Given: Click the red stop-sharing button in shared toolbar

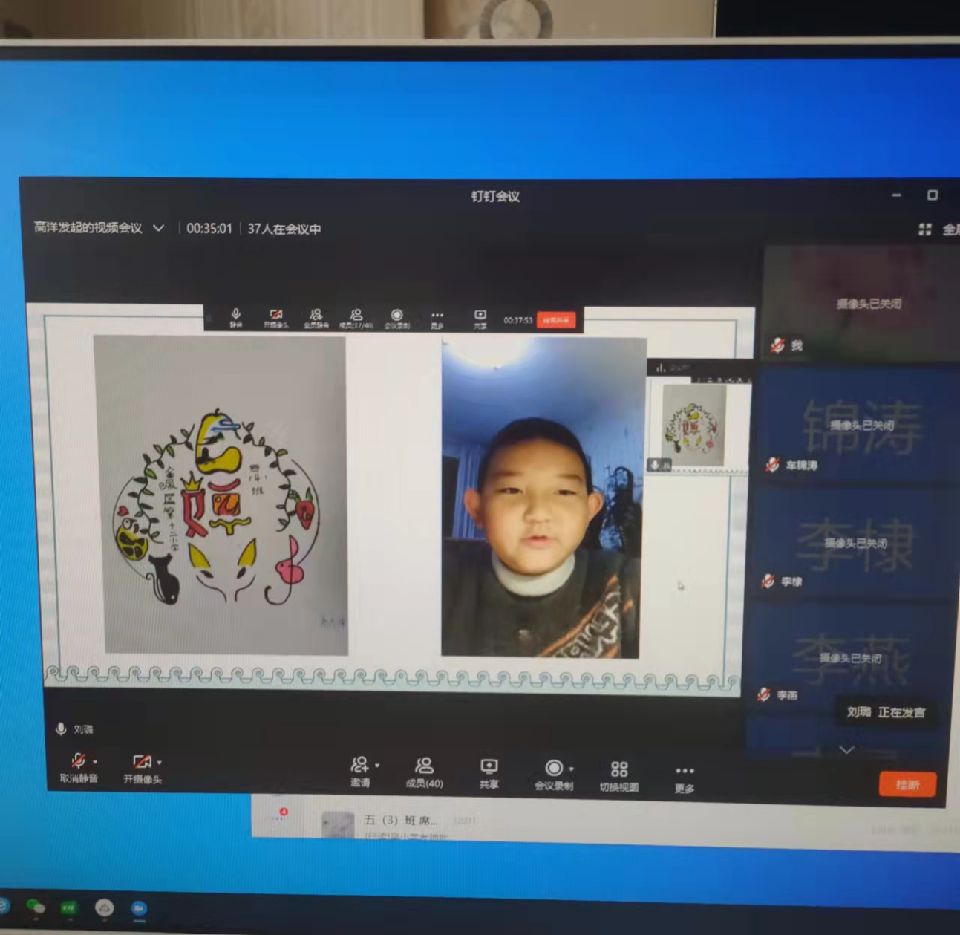Looking at the screenshot, I should [555, 320].
